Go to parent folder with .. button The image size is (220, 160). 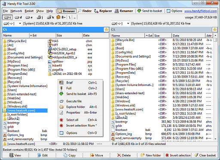coord(74,18)
